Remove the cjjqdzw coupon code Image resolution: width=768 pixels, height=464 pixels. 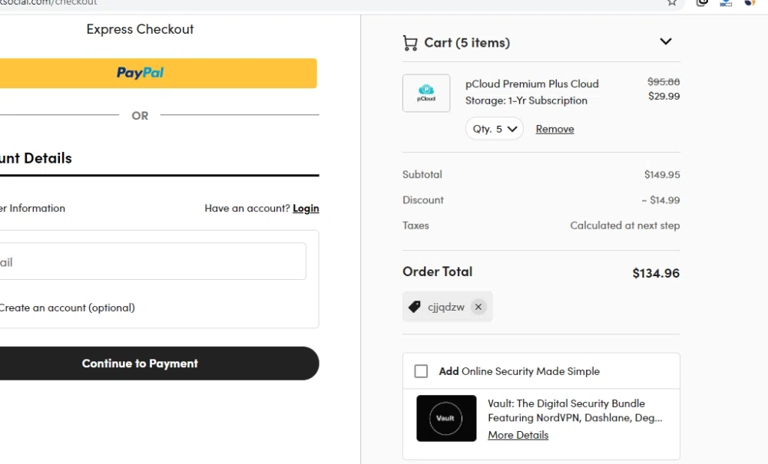point(478,307)
